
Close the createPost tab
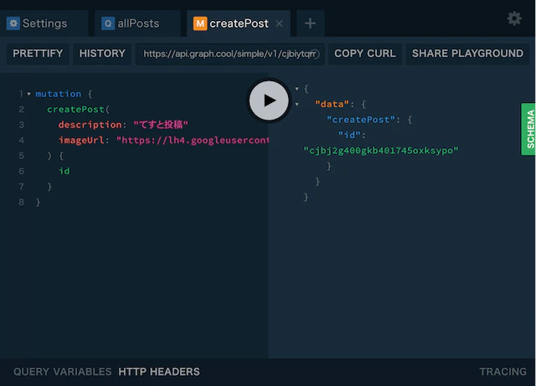(279, 23)
